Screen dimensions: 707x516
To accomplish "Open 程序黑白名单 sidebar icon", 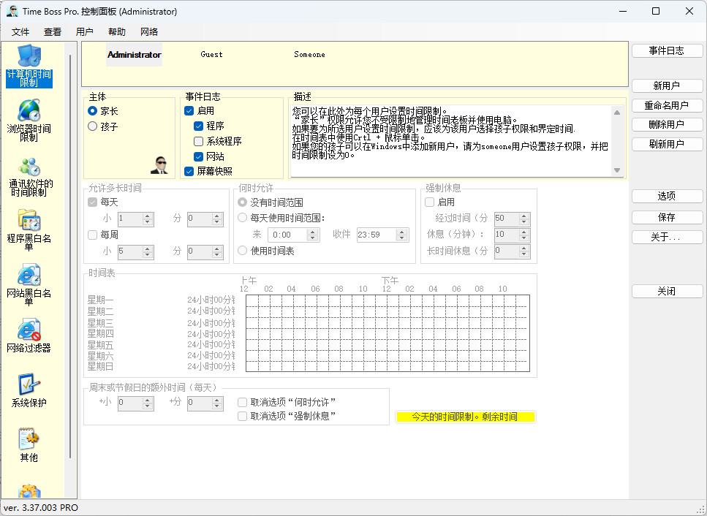I will (29, 229).
